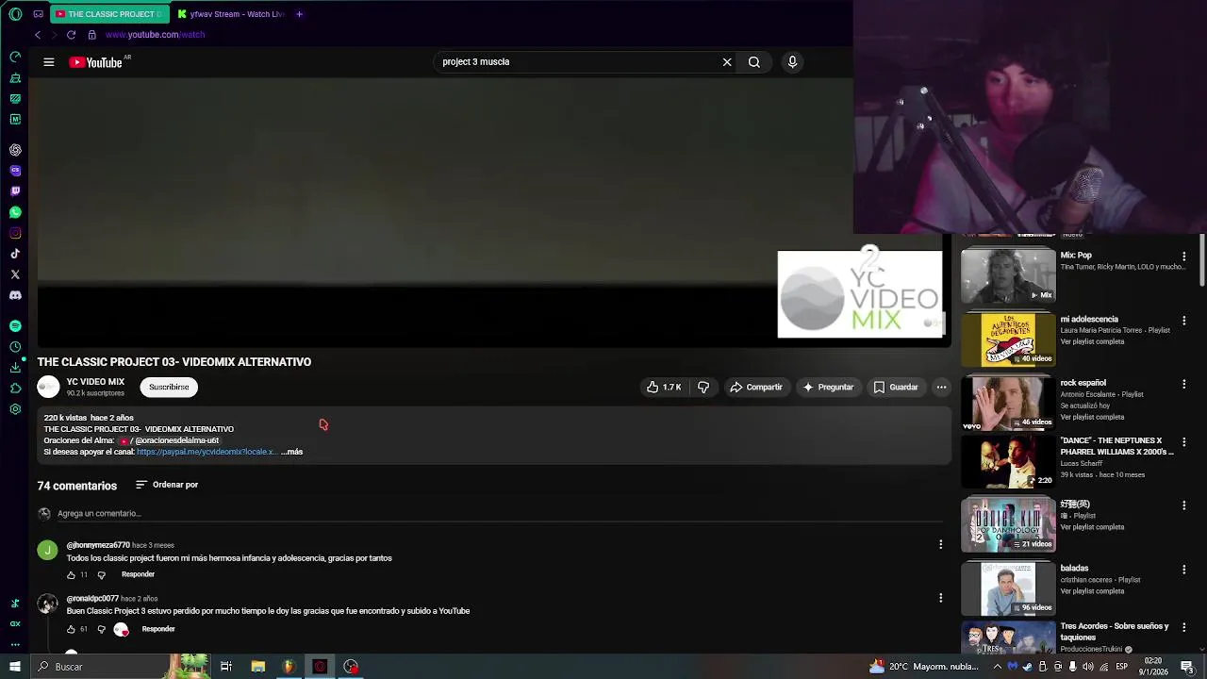Screen dimensions: 1207x679
Task: Open ChatGPT in the Opera sidebar
Action: click(15, 150)
